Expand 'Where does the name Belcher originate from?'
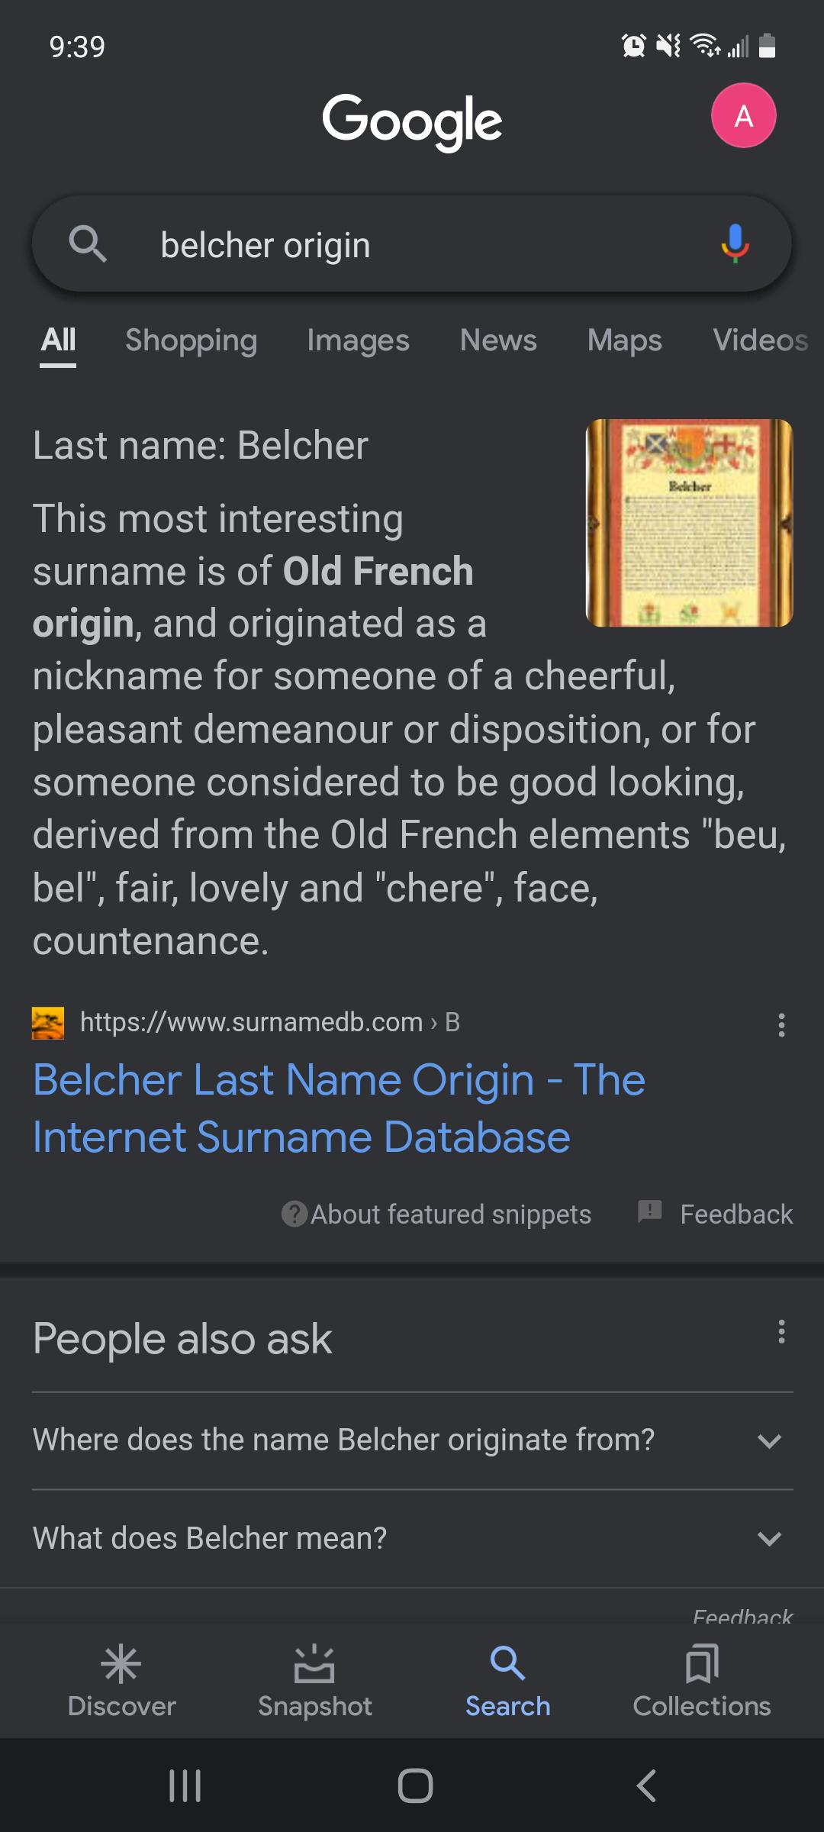Screen dimensions: 824x1832 (x=770, y=1440)
